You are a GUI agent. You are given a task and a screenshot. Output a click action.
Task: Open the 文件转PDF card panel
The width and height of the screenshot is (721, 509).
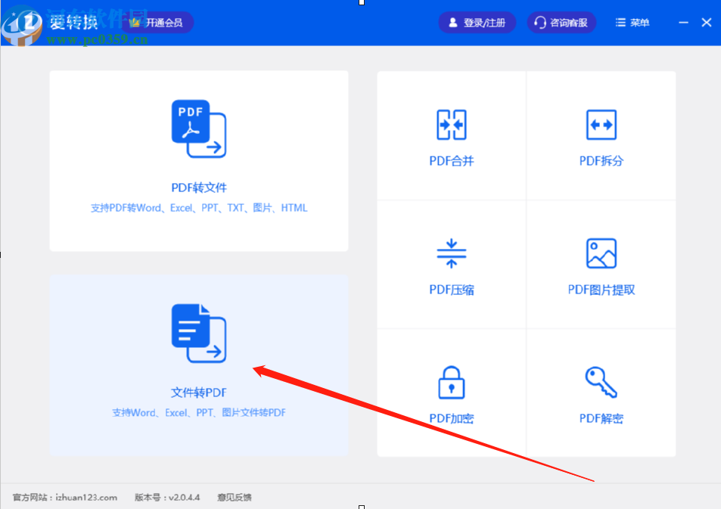pyautogui.click(x=198, y=366)
